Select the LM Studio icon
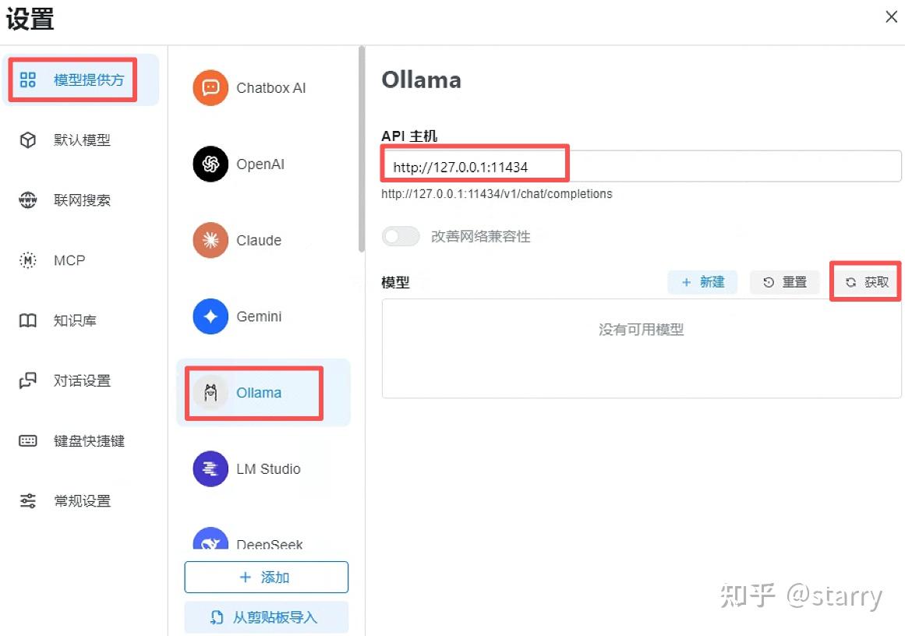This screenshot has width=905, height=636. pos(210,468)
